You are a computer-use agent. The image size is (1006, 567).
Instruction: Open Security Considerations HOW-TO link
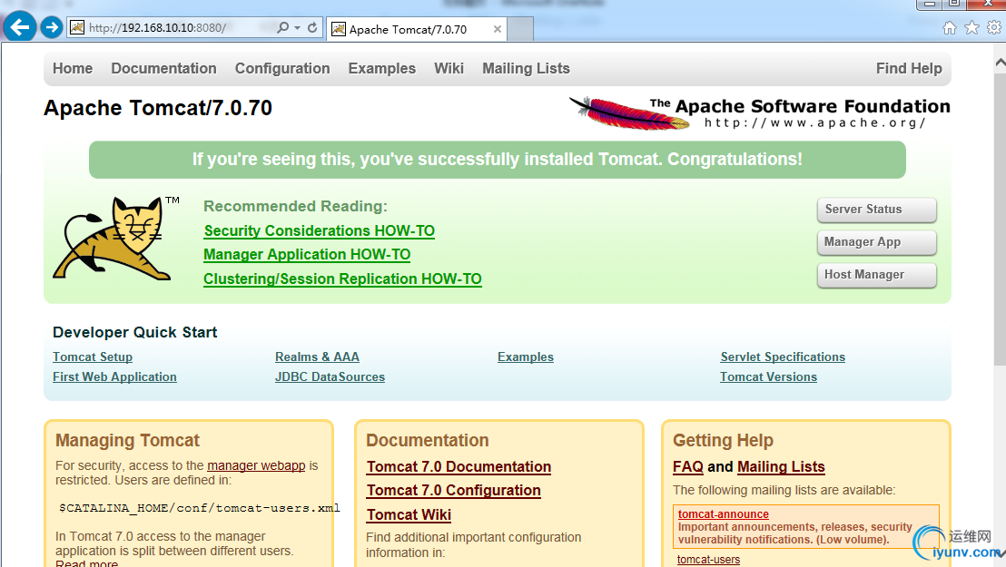click(319, 231)
